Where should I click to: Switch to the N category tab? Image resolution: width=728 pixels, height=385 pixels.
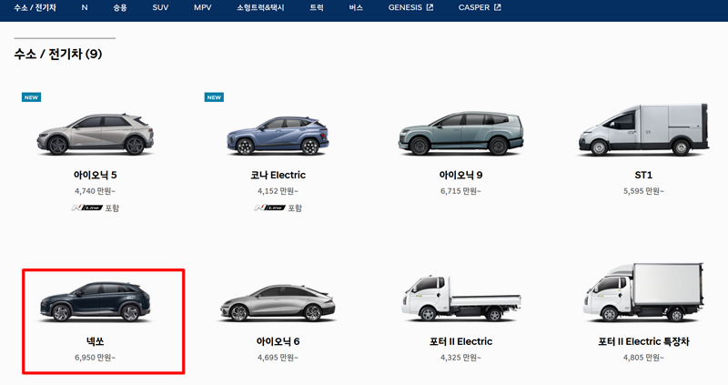[x=85, y=7]
